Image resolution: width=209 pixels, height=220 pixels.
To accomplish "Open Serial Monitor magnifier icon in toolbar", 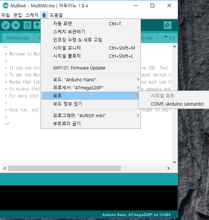I will pos(167,25).
